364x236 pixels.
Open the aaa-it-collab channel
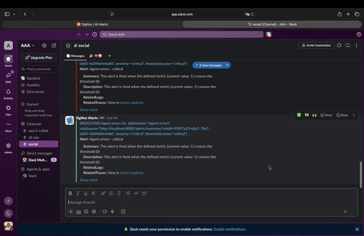(38, 131)
